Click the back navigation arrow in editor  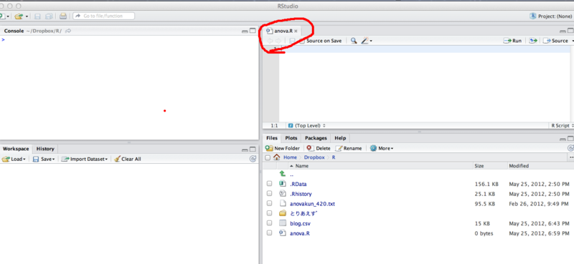(270, 41)
